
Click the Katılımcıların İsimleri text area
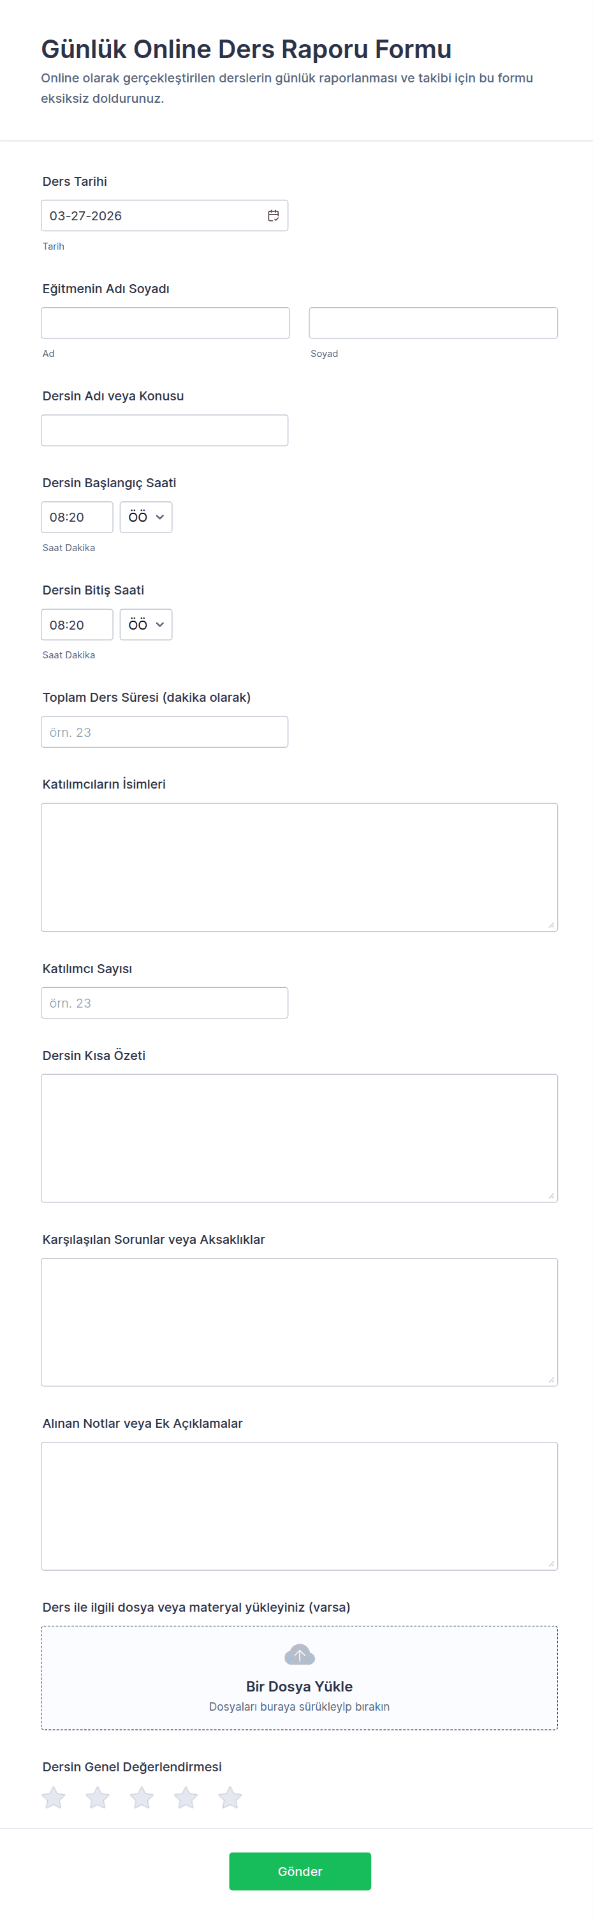tap(300, 867)
